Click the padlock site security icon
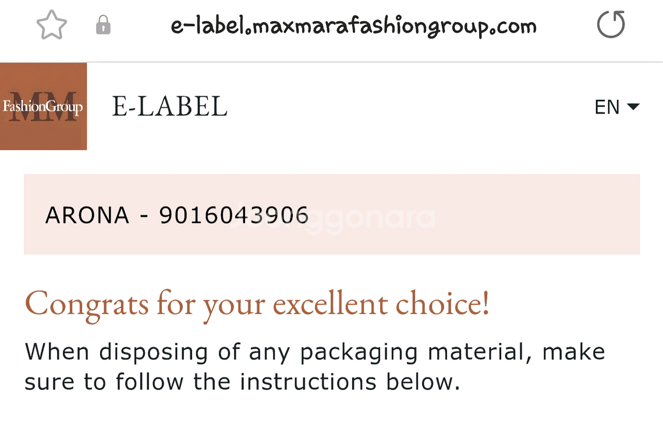The height and width of the screenshot is (437, 663). 103,25
